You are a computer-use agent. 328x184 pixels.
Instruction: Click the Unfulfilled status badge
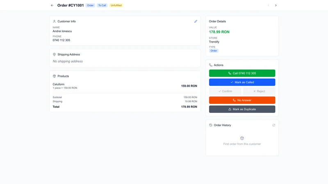pyautogui.click(x=116, y=5)
